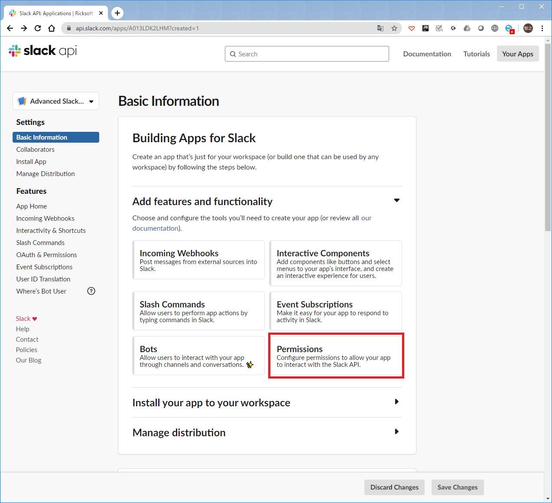Click the red gem-shaped extension icon
This screenshot has width=552, height=503.
click(x=412, y=28)
